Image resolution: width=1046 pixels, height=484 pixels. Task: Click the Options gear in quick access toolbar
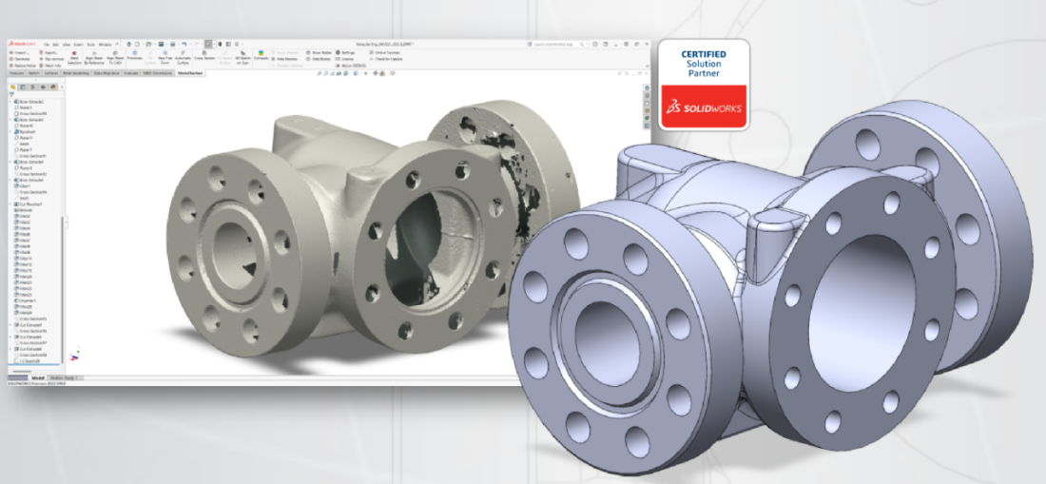click(x=236, y=44)
